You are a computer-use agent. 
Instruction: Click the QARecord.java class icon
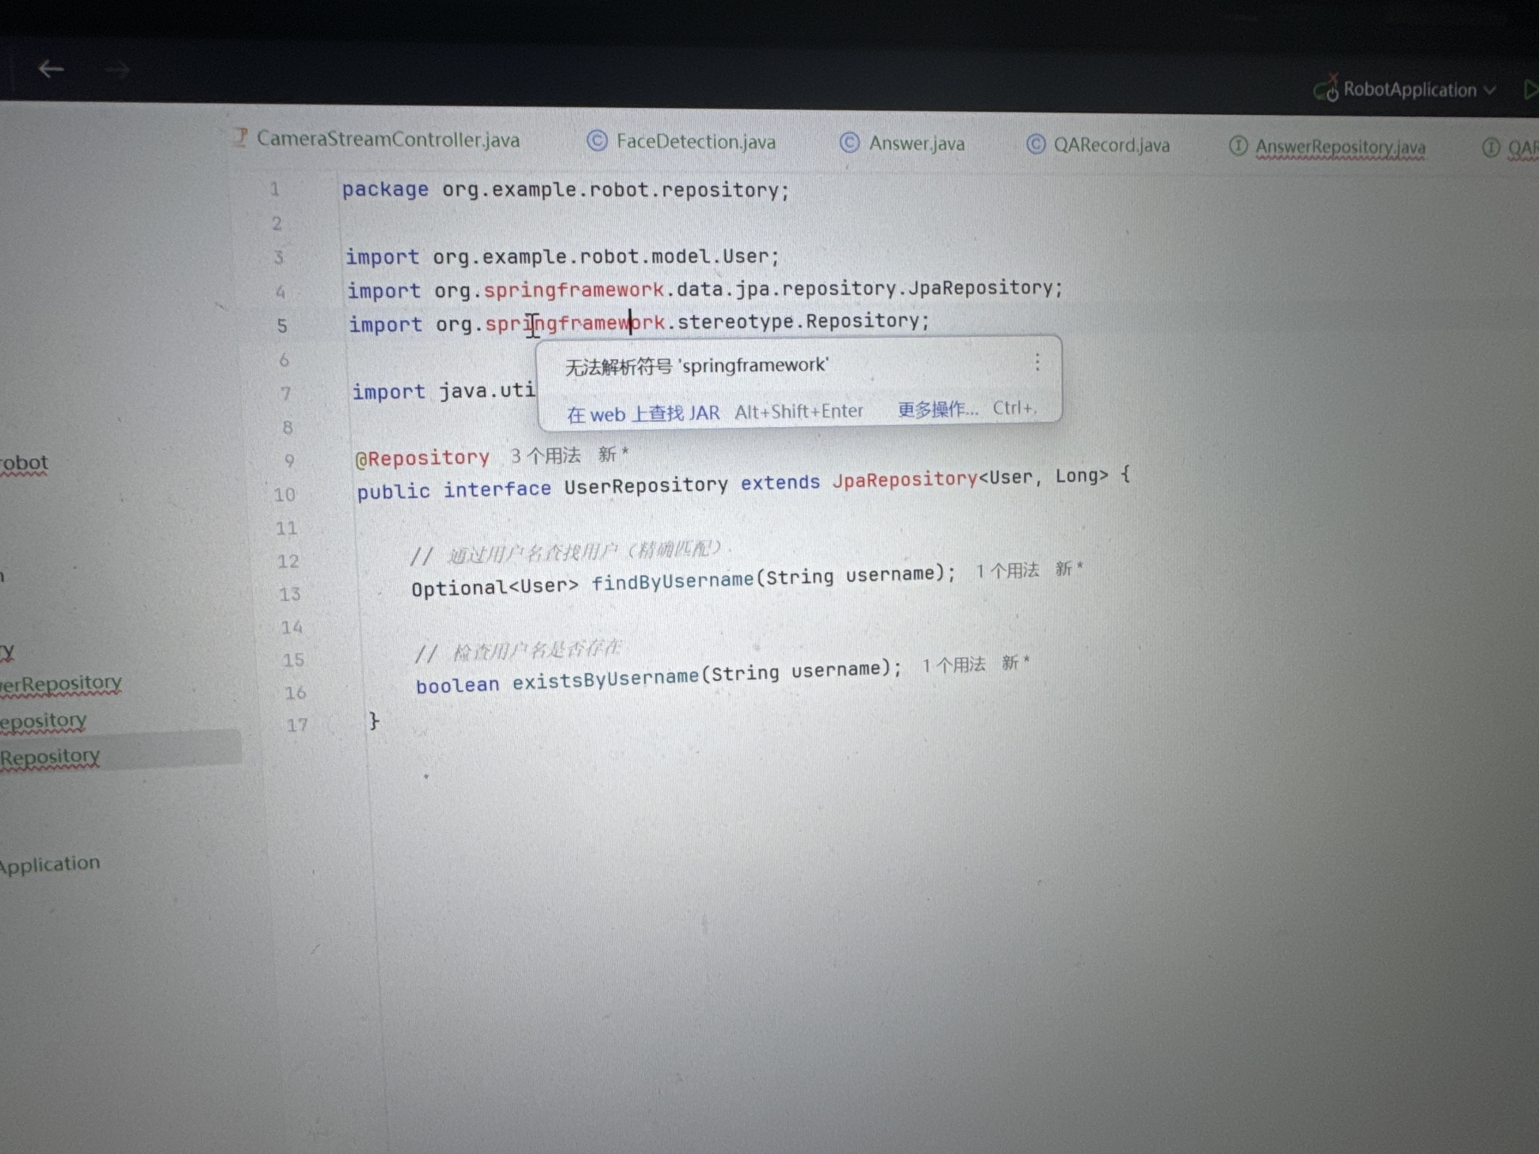coord(1035,145)
